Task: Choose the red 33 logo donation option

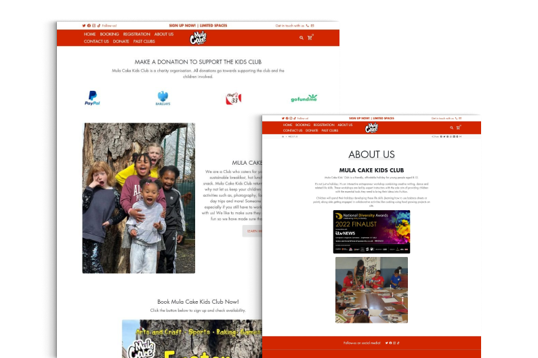Action: pos(233,98)
